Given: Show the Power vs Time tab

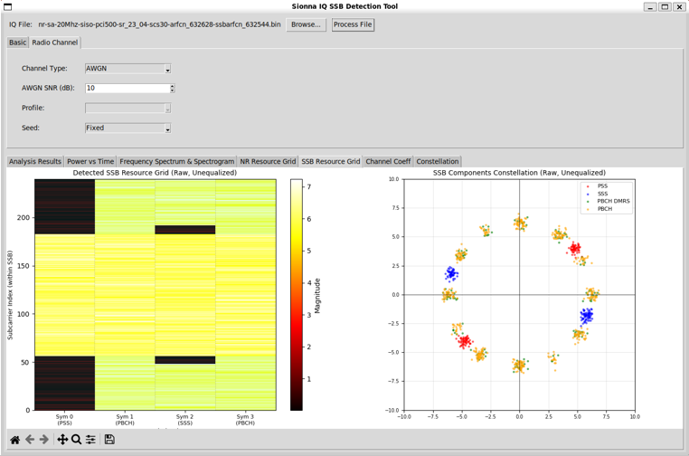Looking at the screenshot, I should 90,162.
